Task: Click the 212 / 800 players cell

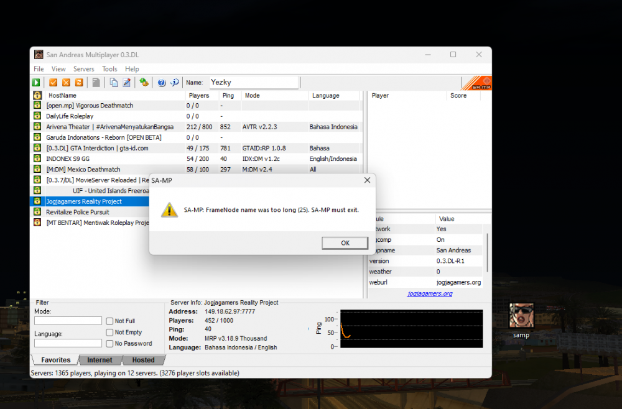Action: pos(200,127)
